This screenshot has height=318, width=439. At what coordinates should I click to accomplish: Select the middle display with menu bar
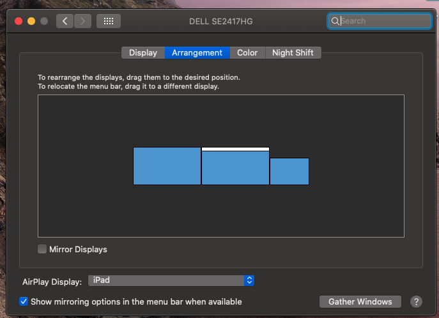point(235,169)
